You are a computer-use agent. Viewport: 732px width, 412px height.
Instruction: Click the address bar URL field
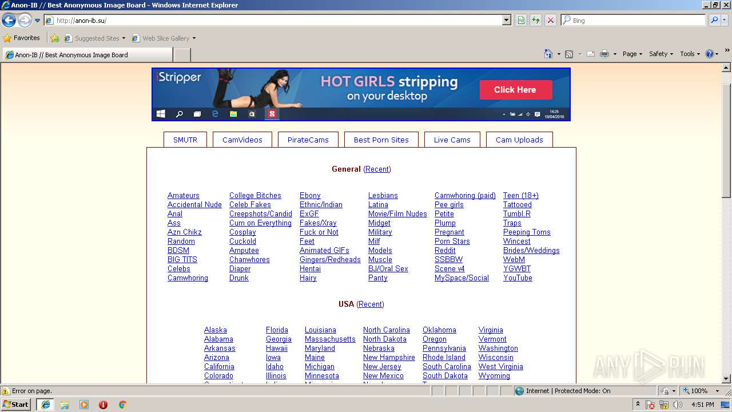[277, 20]
